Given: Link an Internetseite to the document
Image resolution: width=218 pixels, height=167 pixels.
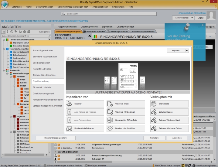Looking at the screenshot, I should (169, 104).
